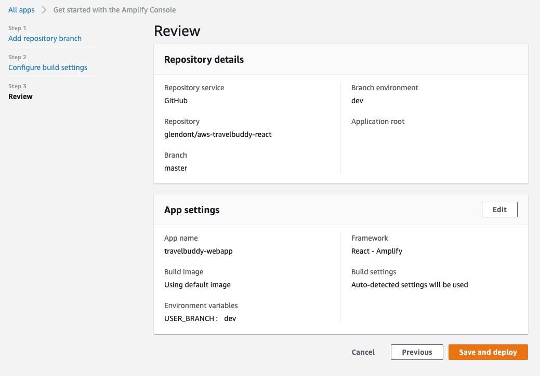Click the Auto-detected settings will be used text
540x376 pixels.
[x=410, y=285]
